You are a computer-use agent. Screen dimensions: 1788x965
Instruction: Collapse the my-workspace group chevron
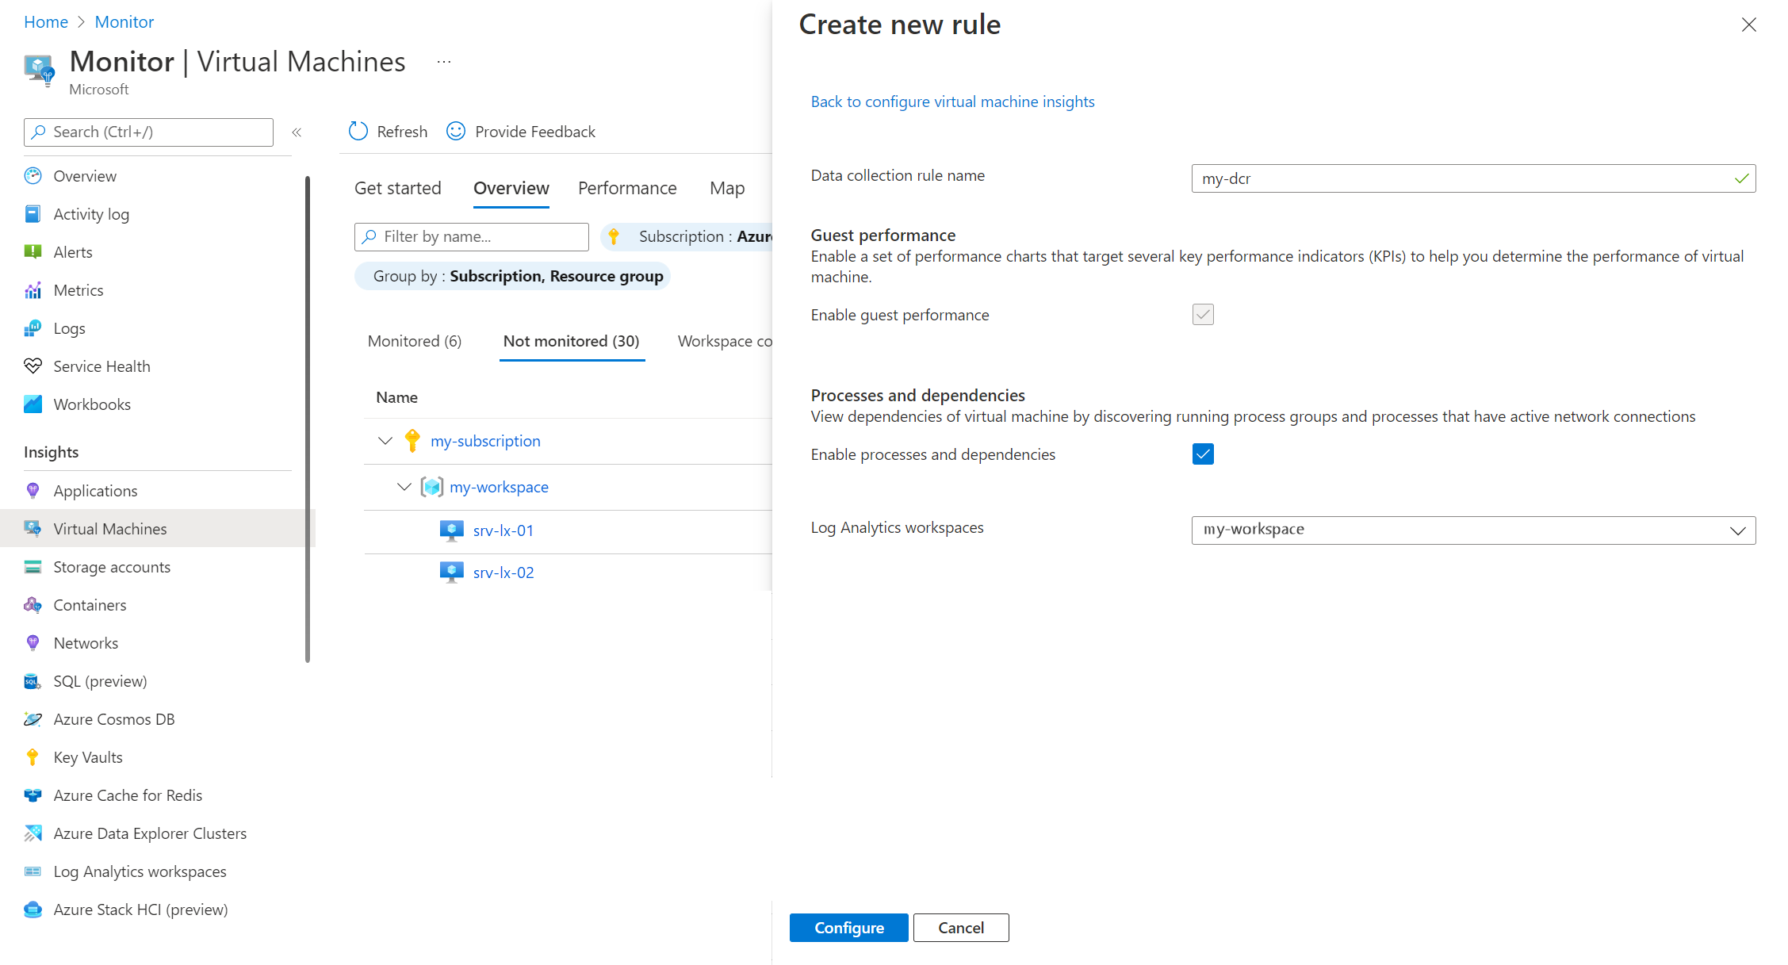tap(404, 487)
